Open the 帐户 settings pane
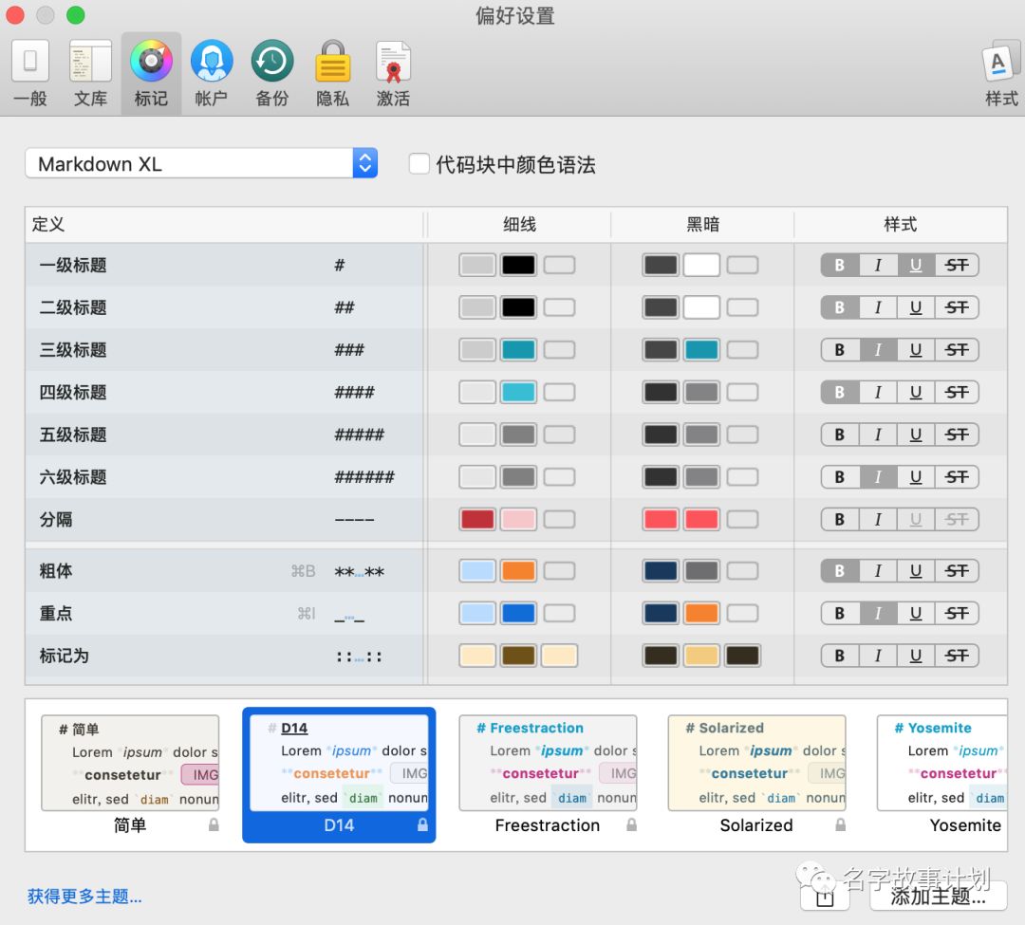Viewport: 1025px width, 925px height. tap(212, 71)
